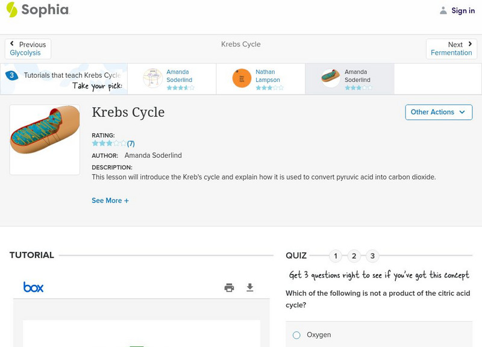Click the Sign in link
This screenshot has height=347, width=482.
point(463,10)
